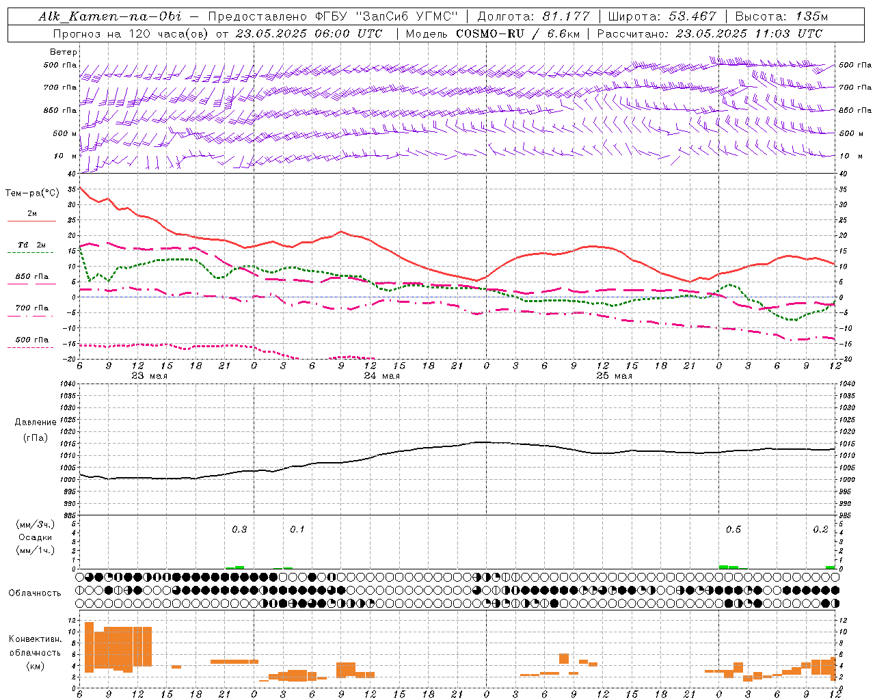Viewport: 875px width, 700px height.
Task: Select the Рассчитано: 23.05.2025 11:03 UTC text
Action: pyautogui.click(x=710, y=33)
